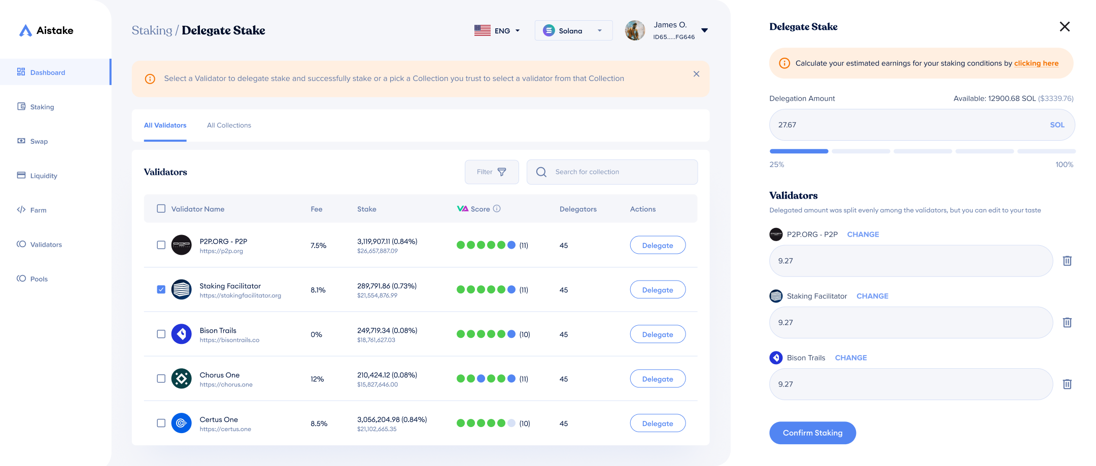Click Staking Facilitator logo in table

click(181, 290)
